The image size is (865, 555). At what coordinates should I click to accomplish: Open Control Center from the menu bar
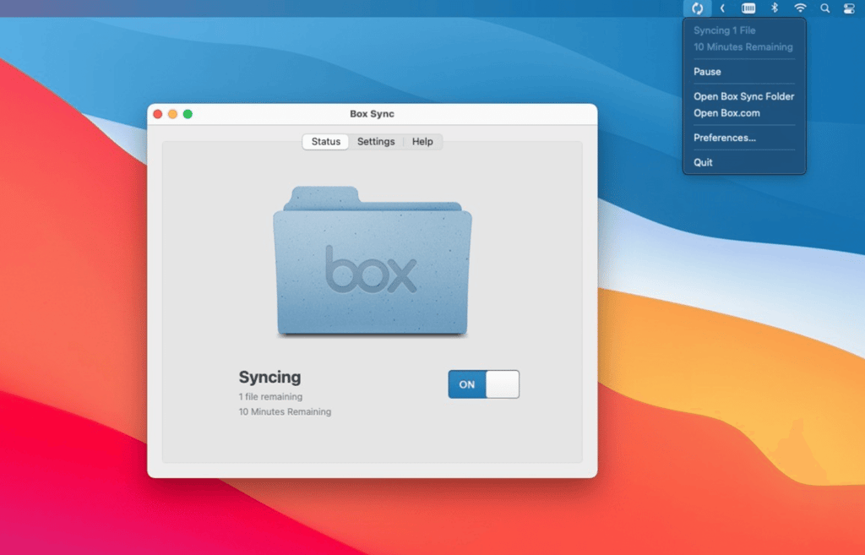848,8
